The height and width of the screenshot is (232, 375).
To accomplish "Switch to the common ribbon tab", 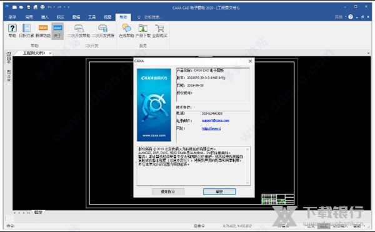I will [x=29, y=17].
